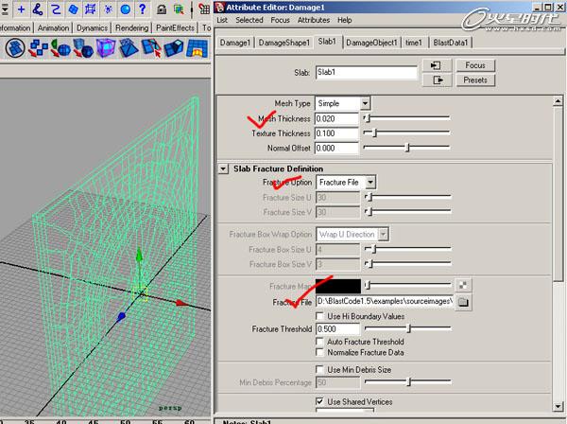Click the Slab name input field
The height and width of the screenshot is (424, 567).
pyautogui.click(x=366, y=73)
